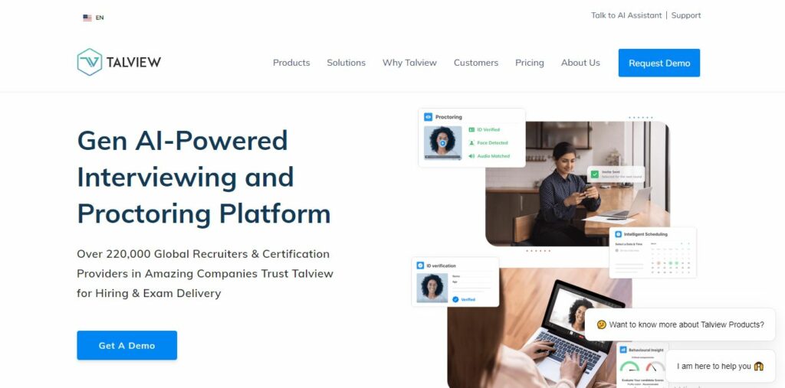
Task: Click the 'Verified' label text
Action: click(468, 299)
